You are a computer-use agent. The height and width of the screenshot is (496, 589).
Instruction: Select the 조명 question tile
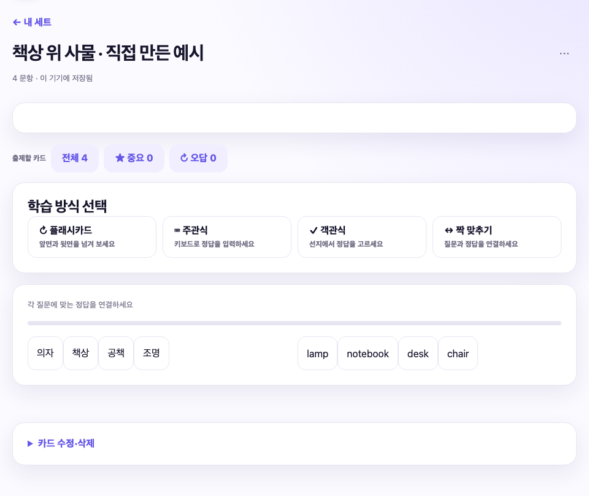[152, 353]
